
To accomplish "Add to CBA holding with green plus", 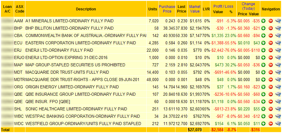I will tap(264, 35).
